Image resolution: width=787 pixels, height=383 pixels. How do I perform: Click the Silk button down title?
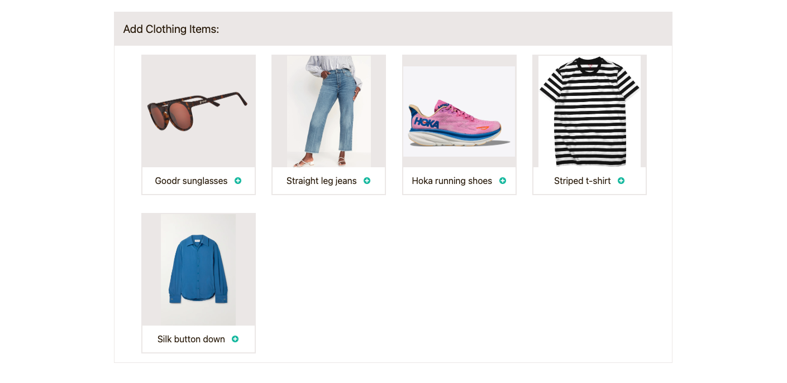[x=190, y=339]
